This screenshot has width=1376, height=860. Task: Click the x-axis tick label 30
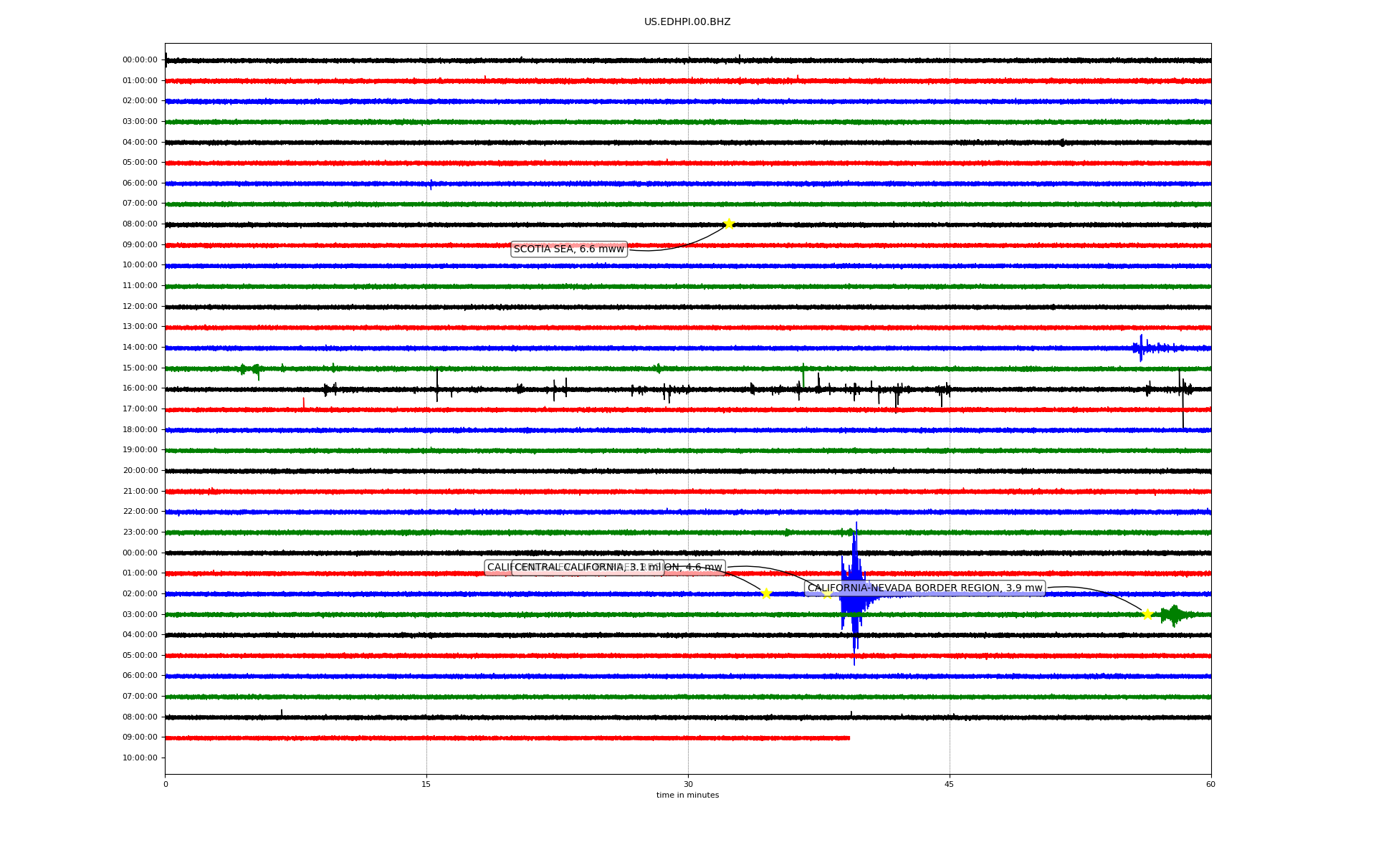coord(688,784)
